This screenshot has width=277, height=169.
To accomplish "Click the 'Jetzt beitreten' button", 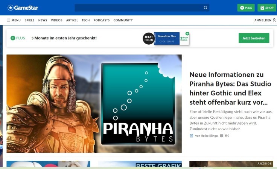I will (x=254, y=38).
